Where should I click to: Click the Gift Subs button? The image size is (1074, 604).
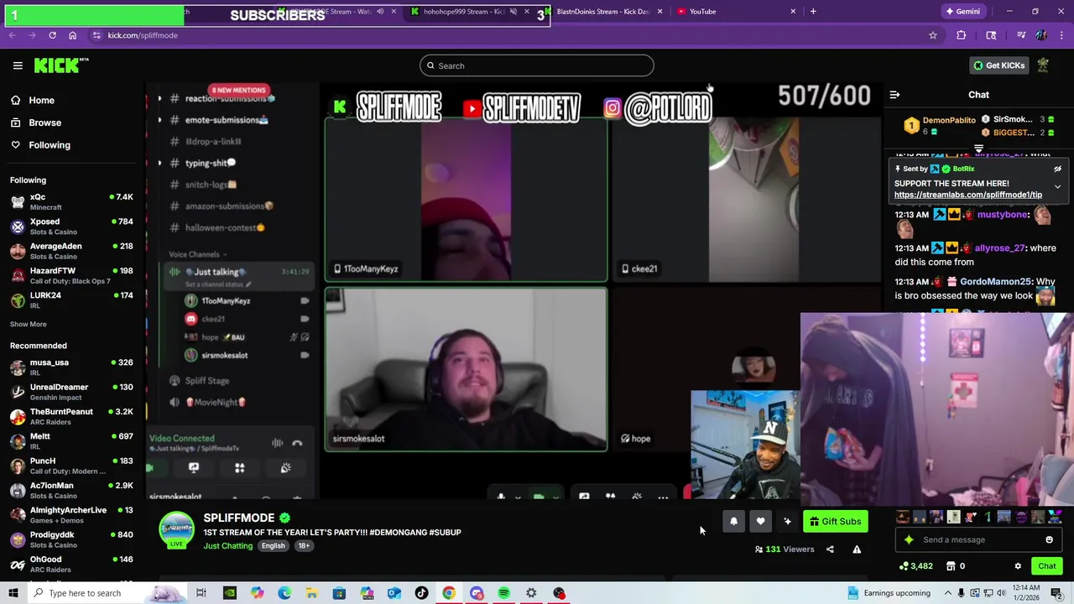coord(835,522)
